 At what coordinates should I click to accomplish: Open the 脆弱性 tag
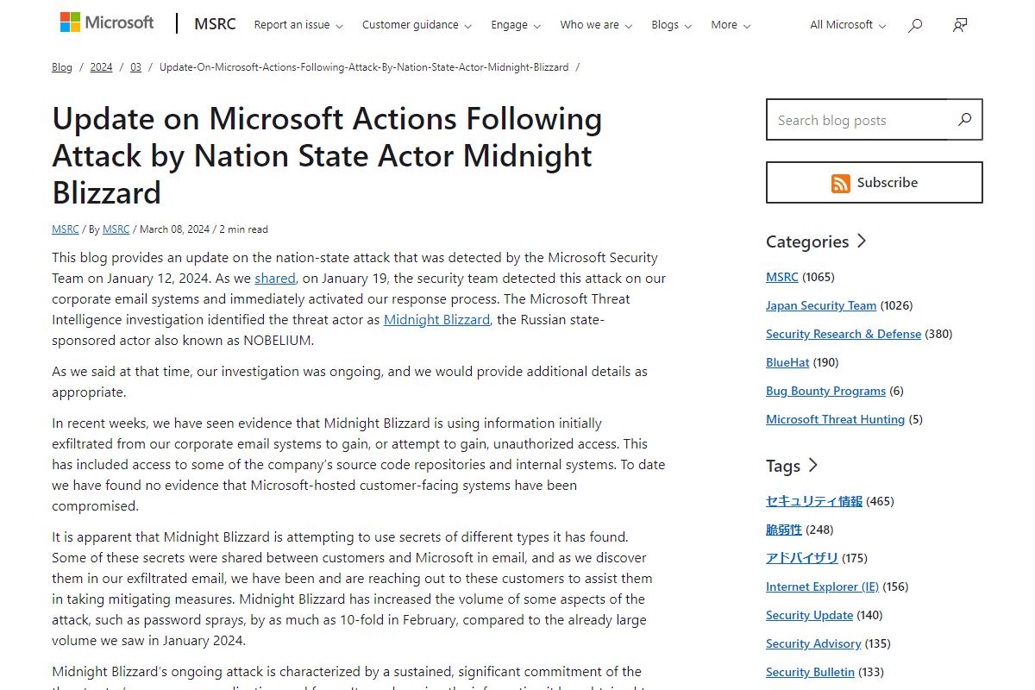[x=784, y=530]
